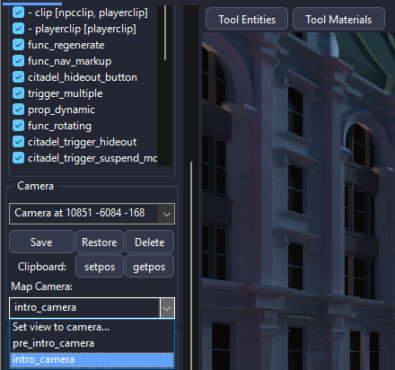Click the building in the 3D viewport
395x370 pixels.
pyautogui.click(x=298, y=201)
